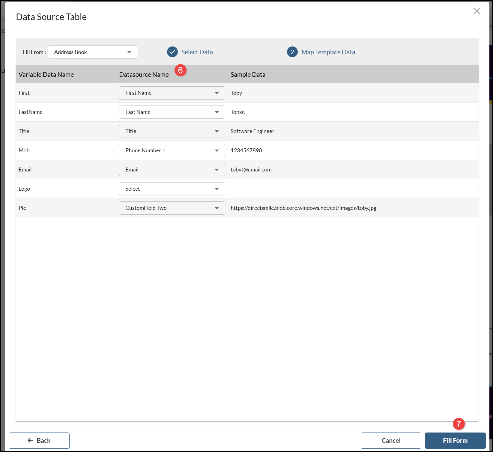Open the Email datasource dropdown
Screen dimensions: 493x452
(x=172, y=170)
